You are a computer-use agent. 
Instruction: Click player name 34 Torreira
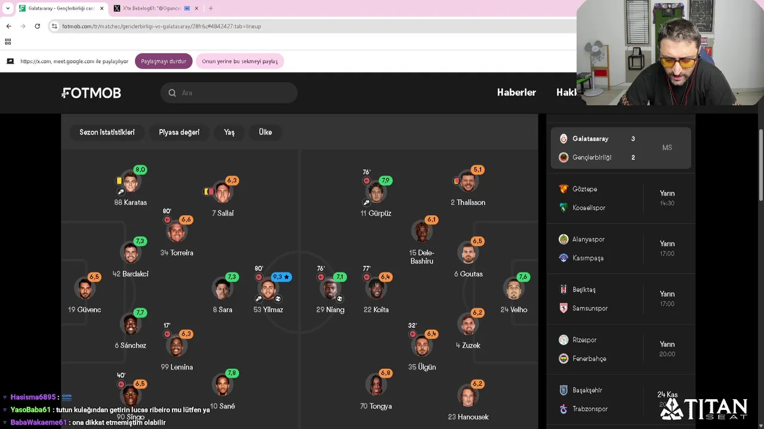(x=177, y=253)
